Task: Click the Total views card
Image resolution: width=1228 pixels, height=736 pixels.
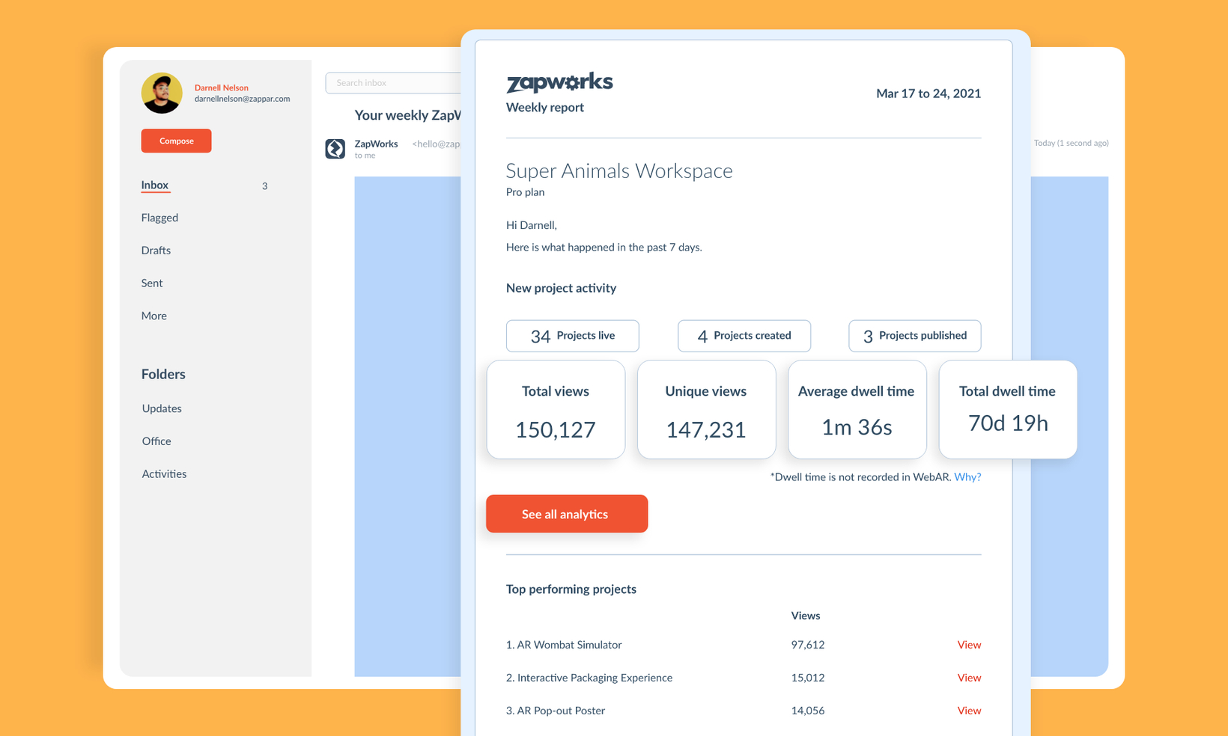Action: pos(556,409)
